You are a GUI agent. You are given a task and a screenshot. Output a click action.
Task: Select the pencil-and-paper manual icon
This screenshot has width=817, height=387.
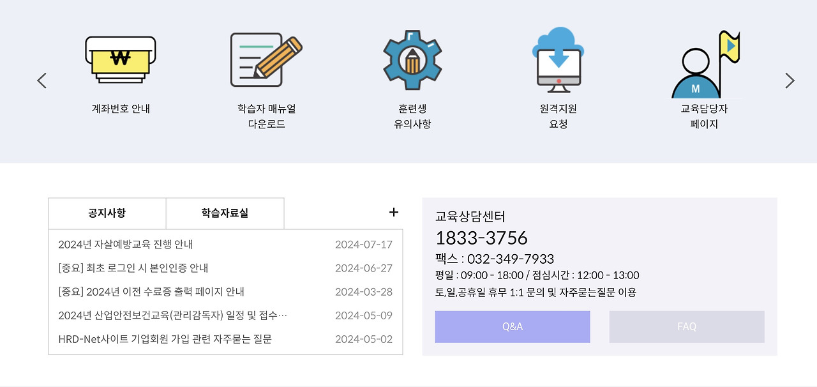[x=266, y=60]
